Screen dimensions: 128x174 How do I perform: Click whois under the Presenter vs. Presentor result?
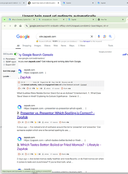pyautogui.click(x=45, y=122)
